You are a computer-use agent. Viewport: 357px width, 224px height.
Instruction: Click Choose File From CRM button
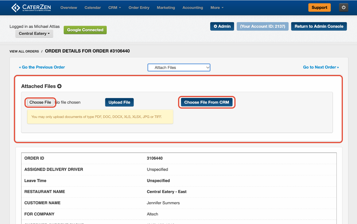click(x=207, y=102)
